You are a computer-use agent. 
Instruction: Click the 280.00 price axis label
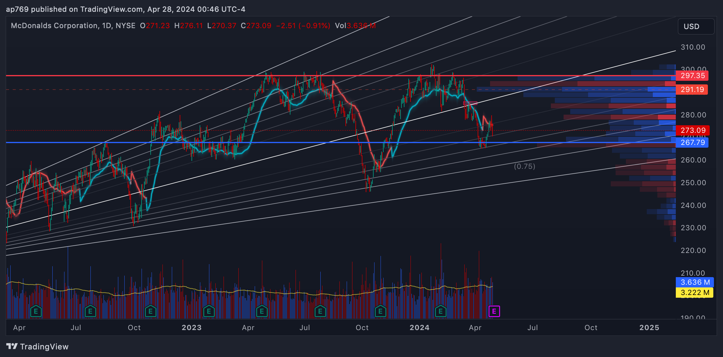693,115
